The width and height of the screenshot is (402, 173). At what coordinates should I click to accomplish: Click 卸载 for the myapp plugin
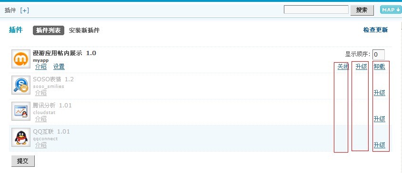point(380,67)
